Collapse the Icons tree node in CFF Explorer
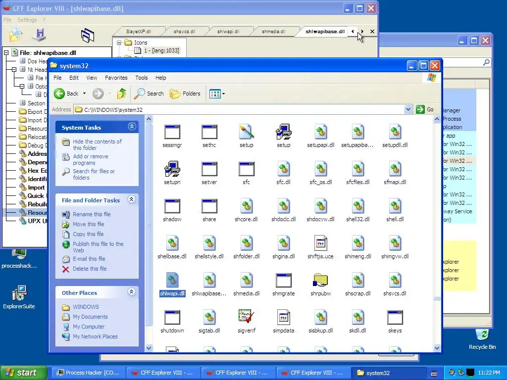This screenshot has width=507, height=380. pos(119,43)
